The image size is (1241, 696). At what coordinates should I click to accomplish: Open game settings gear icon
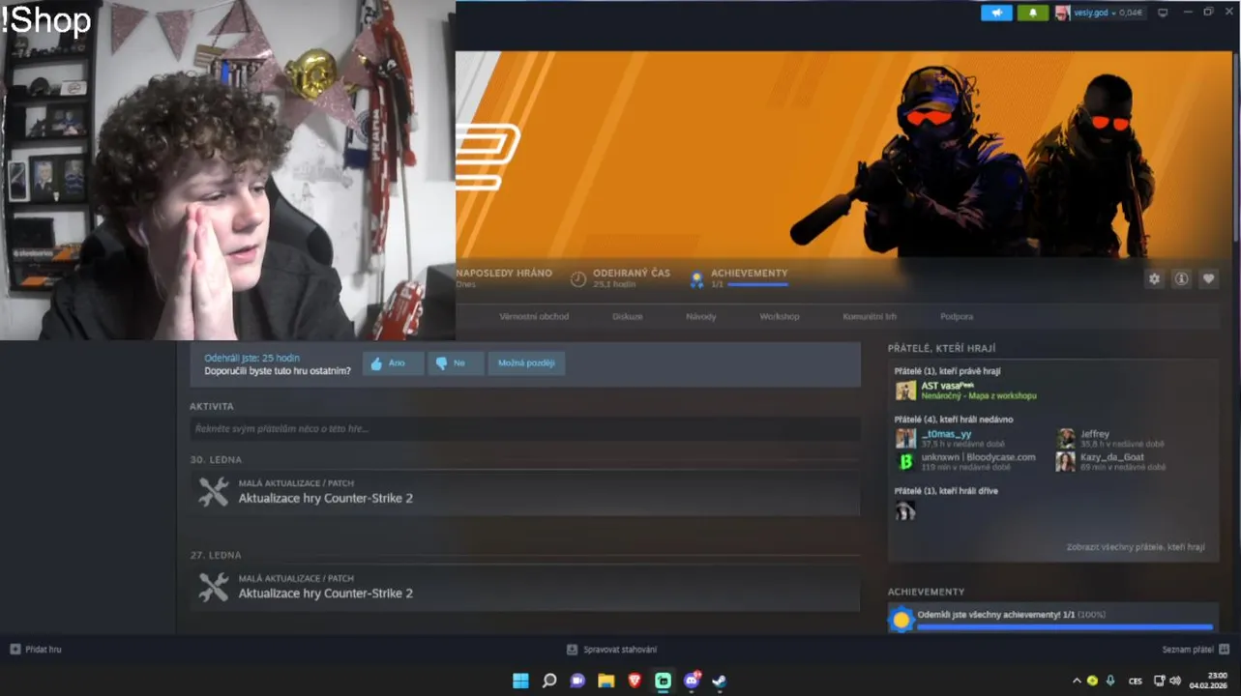1154,278
